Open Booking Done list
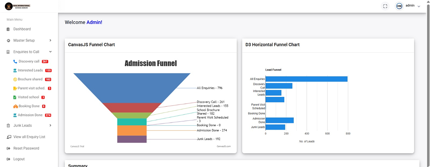 [29, 106]
